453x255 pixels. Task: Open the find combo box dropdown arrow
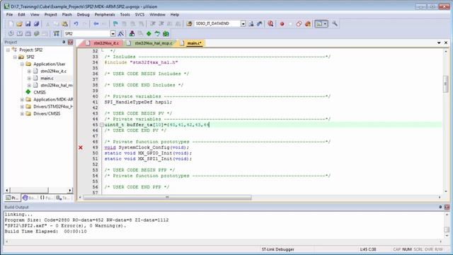[243, 23]
